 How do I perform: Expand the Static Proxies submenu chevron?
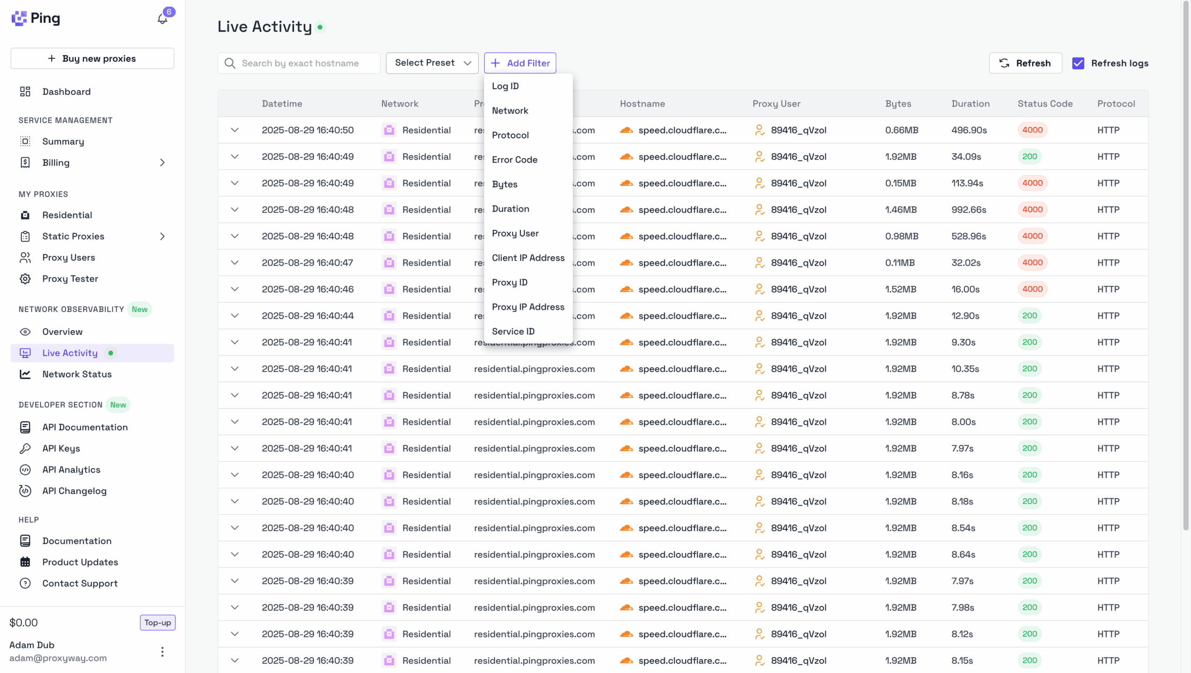point(162,236)
